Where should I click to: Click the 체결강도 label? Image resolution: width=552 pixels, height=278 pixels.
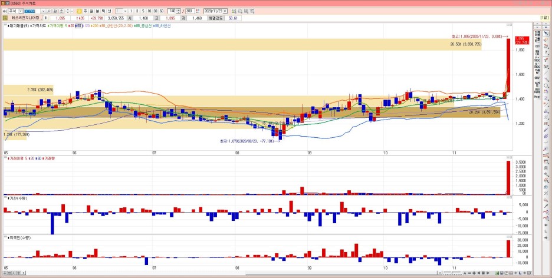215,18
